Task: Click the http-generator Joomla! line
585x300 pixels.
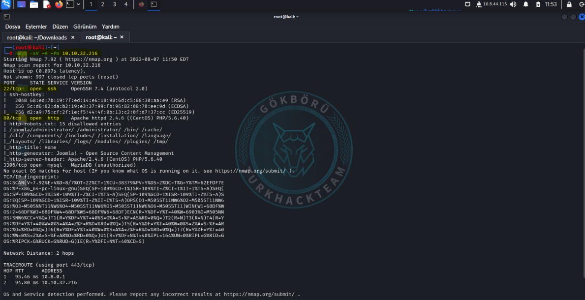Action: 89,153
